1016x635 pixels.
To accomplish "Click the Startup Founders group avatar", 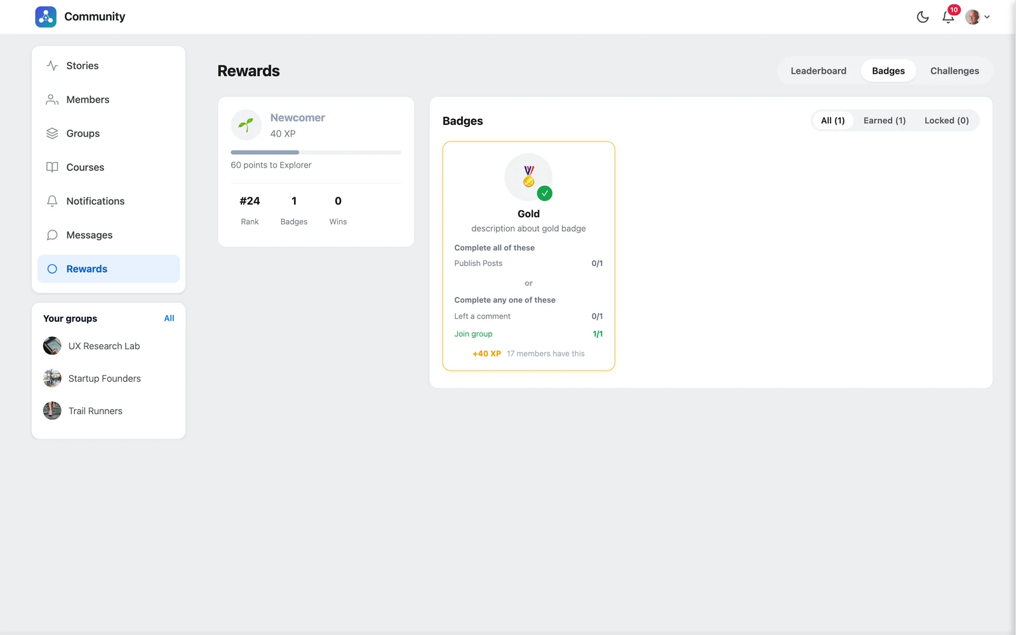I will point(52,378).
